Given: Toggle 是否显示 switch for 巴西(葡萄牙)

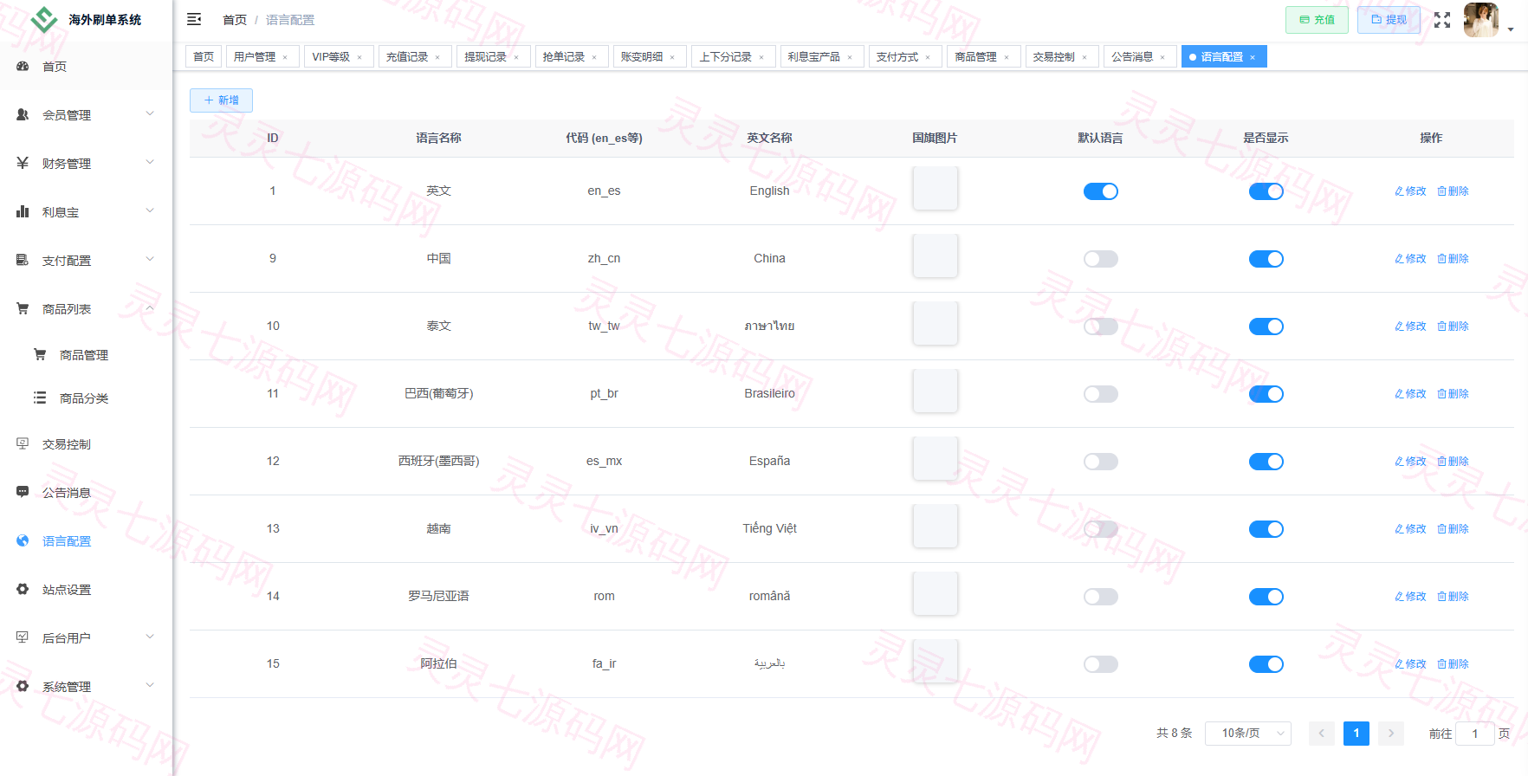Looking at the screenshot, I should point(1266,394).
